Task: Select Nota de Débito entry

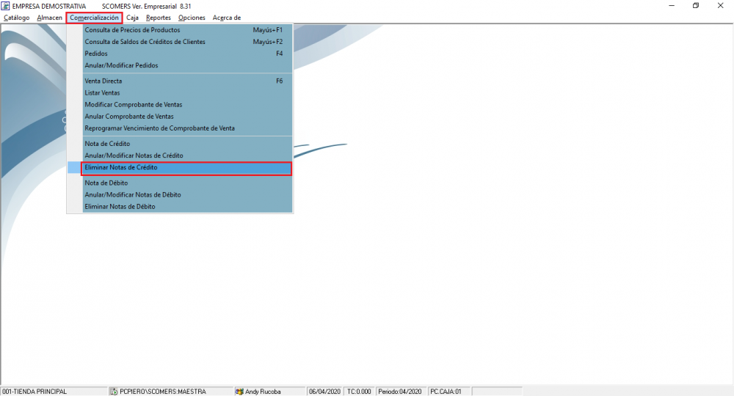Action: coord(187,183)
